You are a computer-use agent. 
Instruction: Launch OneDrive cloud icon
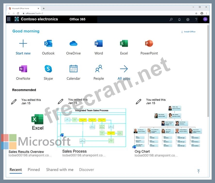[x=73, y=43]
